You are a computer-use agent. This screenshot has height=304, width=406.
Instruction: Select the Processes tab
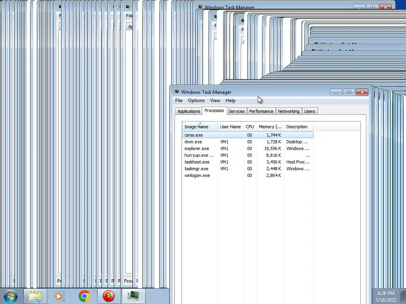pyautogui.click(x=214, y=110)
